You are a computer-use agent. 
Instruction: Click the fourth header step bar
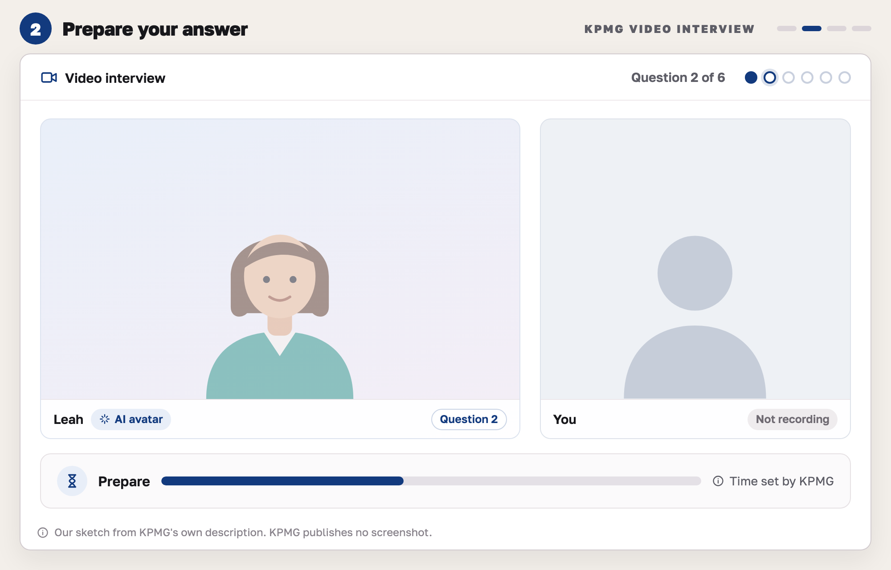(862, 28)
